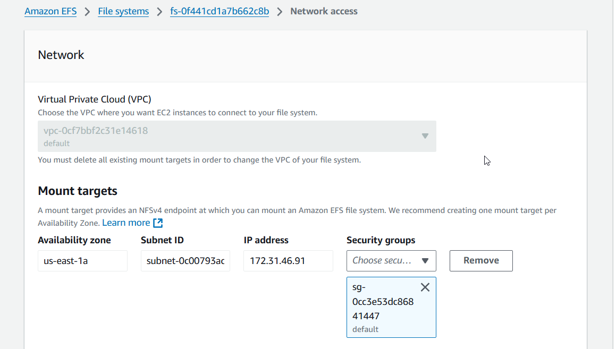Click breadcrumb chevron after File systems
Viewport: 616px width, 349px height.
159,12
